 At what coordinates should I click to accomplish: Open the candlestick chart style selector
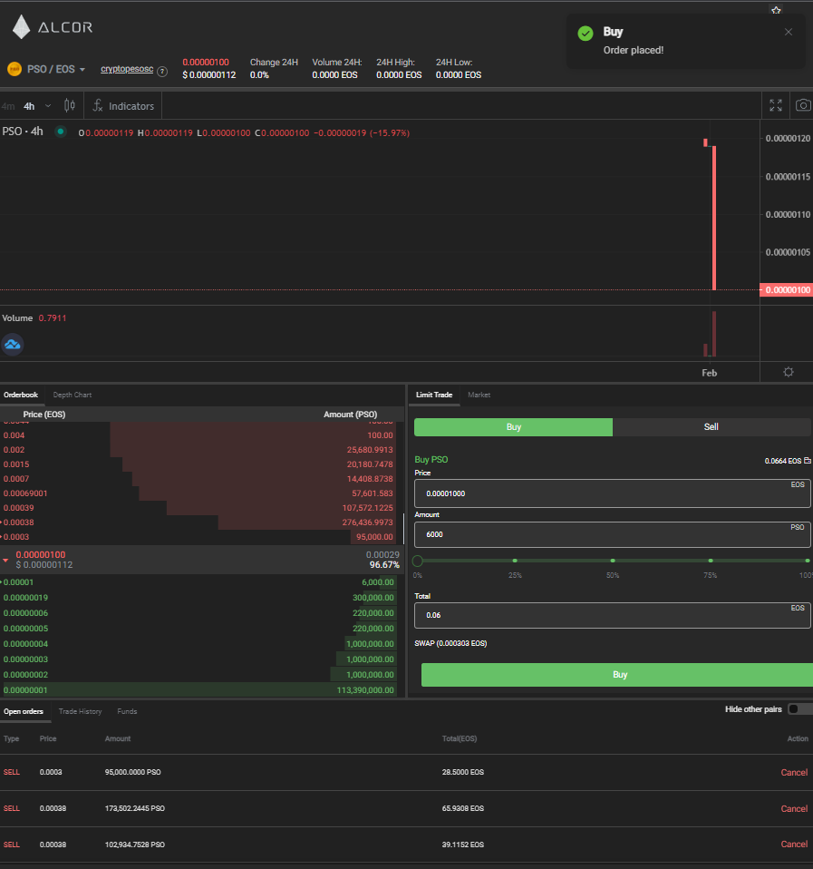(69, 105)
